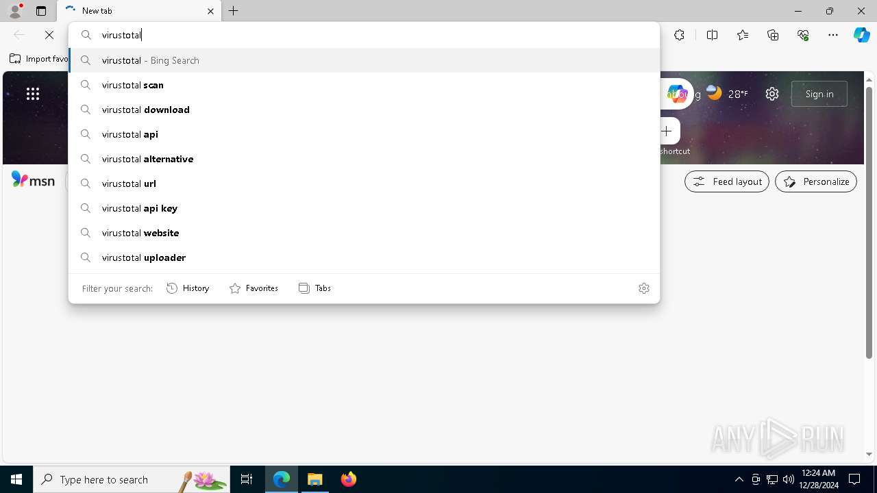The height and width of the screenshot is (493, 877).
Task: Open the MSN apps grid launcher
Action: (33, 94)
